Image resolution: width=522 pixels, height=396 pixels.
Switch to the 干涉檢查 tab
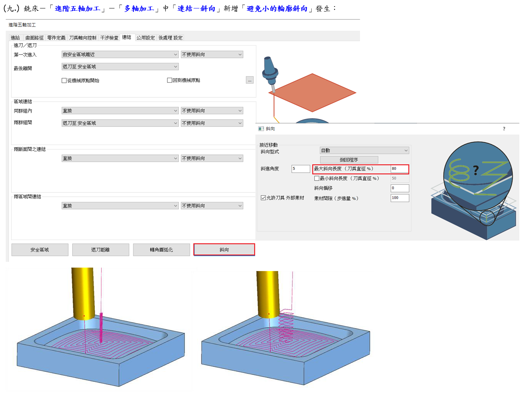[x=109, y=38]
